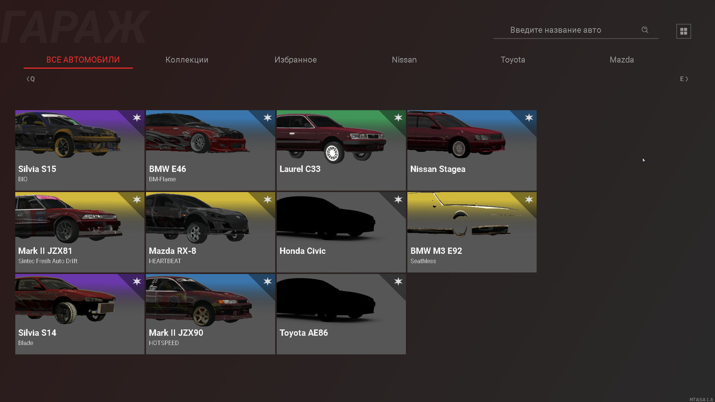Switch to Избранное tab
715x402 pixels.
[x=295, y=60]
